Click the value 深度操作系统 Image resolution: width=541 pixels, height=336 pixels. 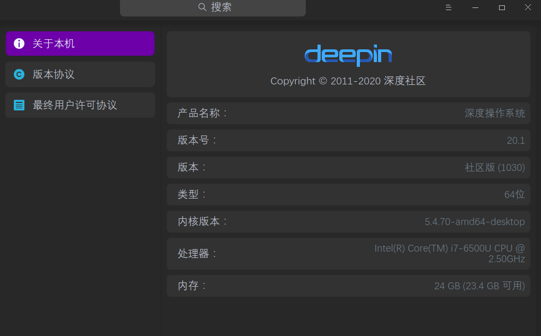pos(495,113)
